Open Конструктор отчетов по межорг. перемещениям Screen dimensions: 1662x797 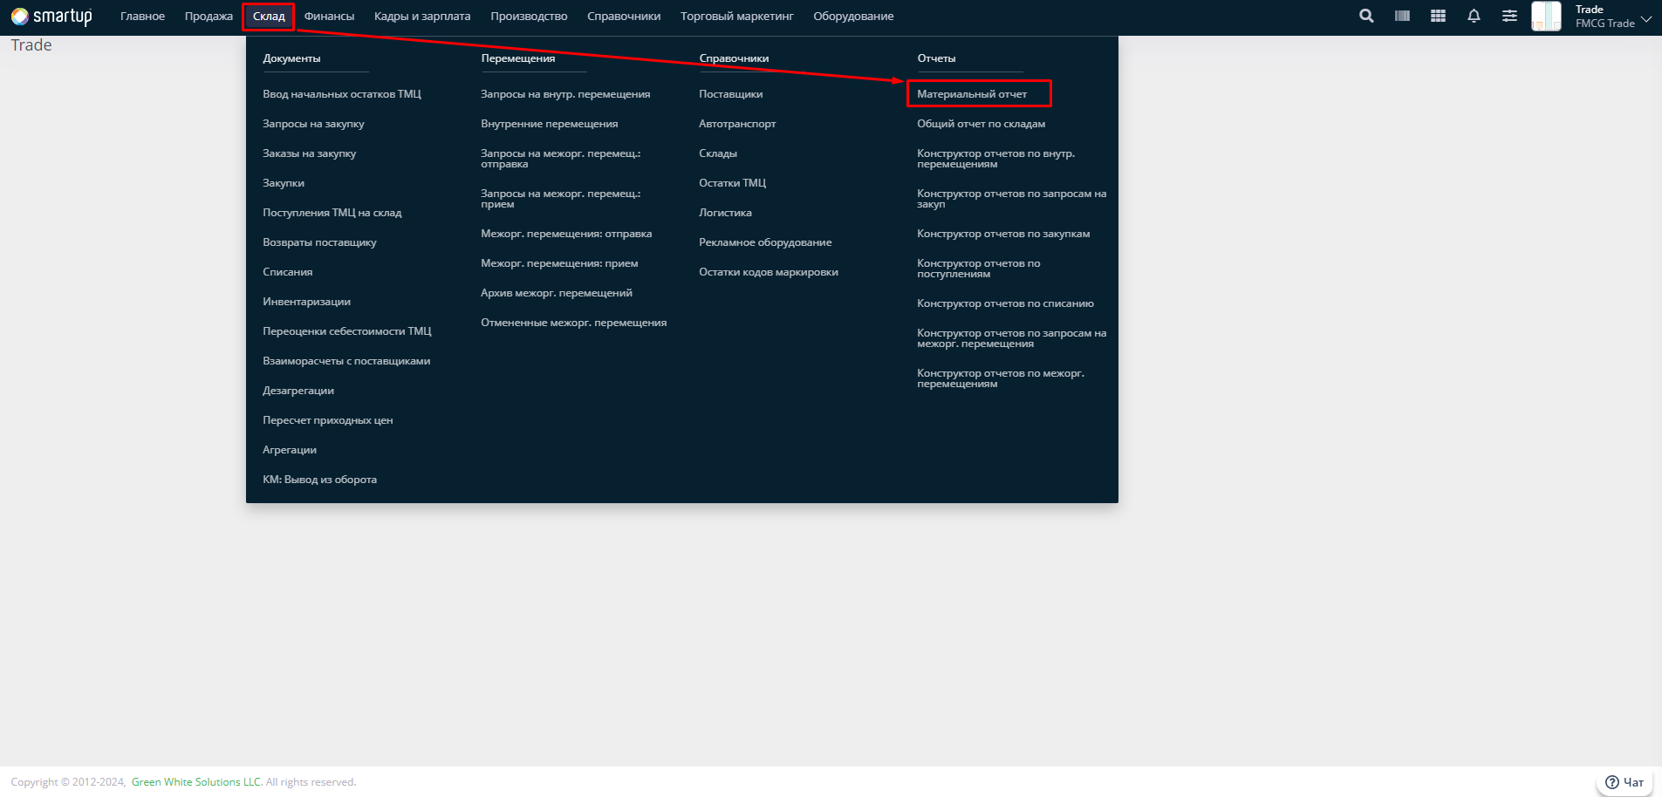tap(1001, 378)
